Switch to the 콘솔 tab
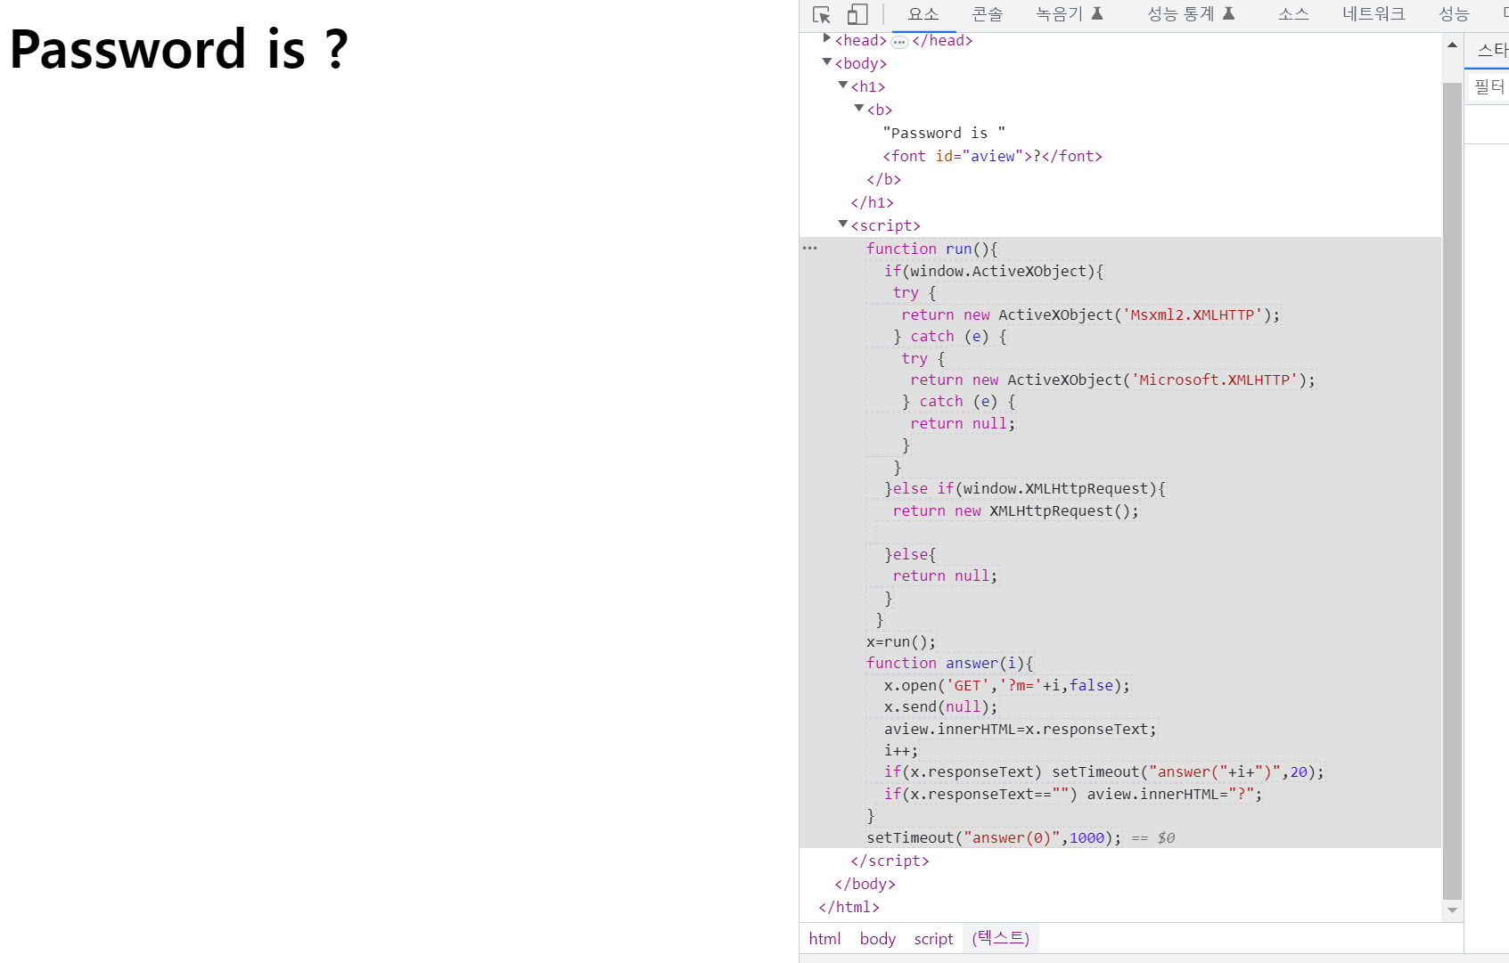 click(988, 14)
